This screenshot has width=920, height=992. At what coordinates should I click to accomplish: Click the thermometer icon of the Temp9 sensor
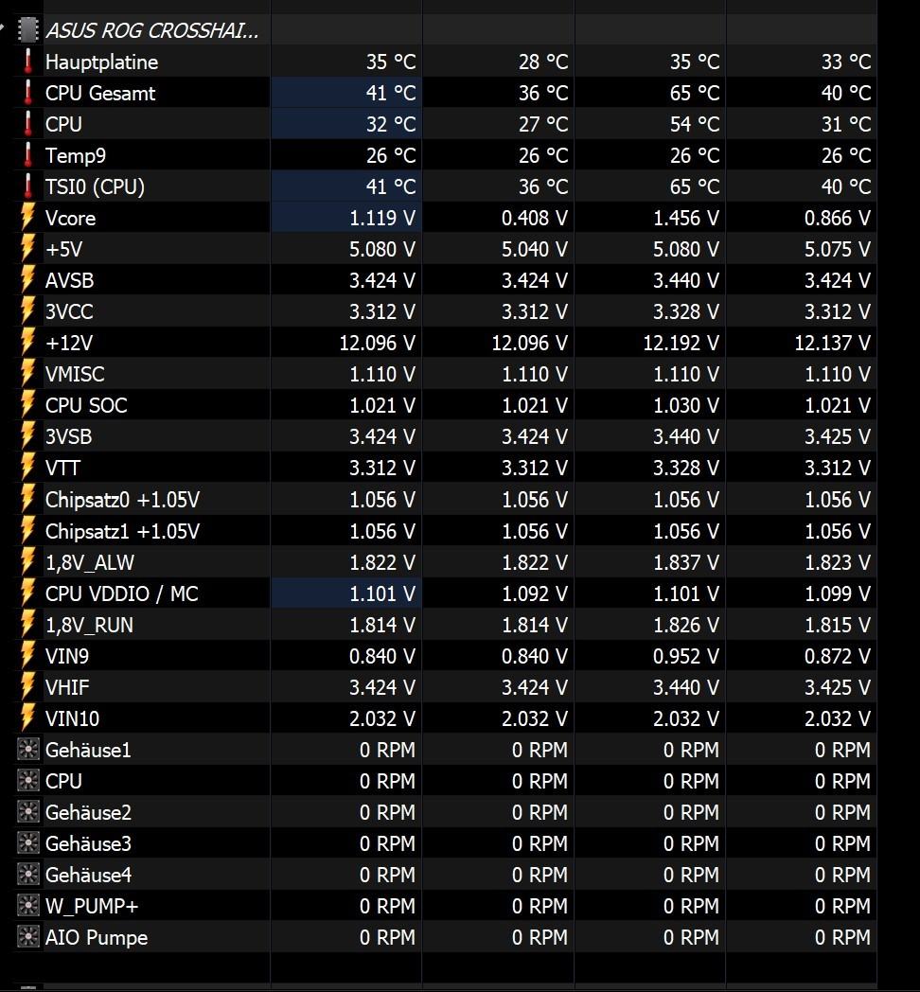point(27,155)
